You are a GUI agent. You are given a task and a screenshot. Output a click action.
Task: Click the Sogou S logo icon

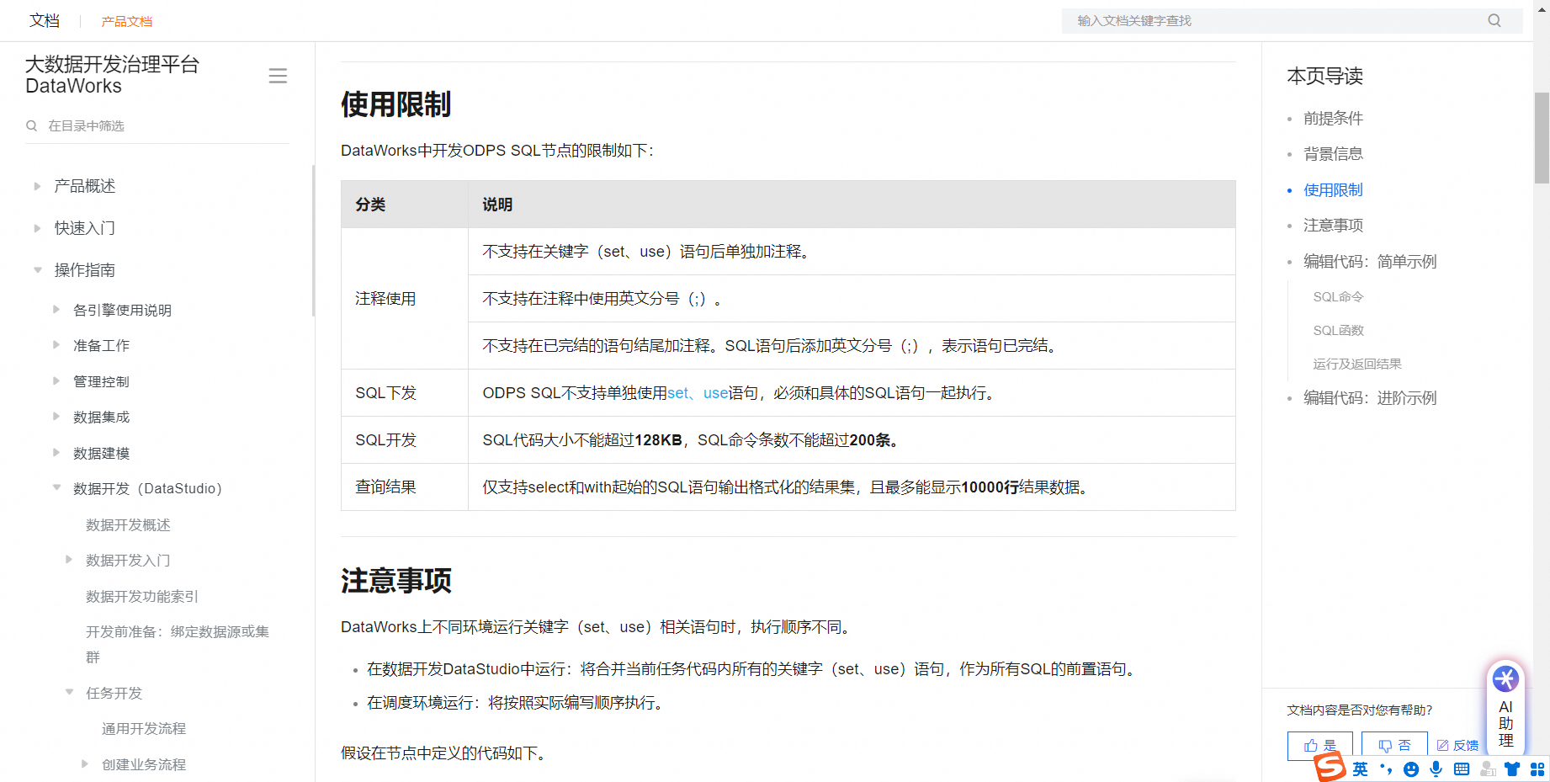tap(1330, 767)
